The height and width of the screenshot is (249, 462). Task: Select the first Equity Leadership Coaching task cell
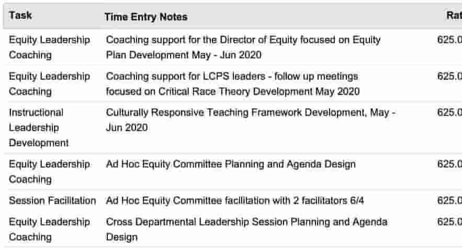[x=49, y=47]
